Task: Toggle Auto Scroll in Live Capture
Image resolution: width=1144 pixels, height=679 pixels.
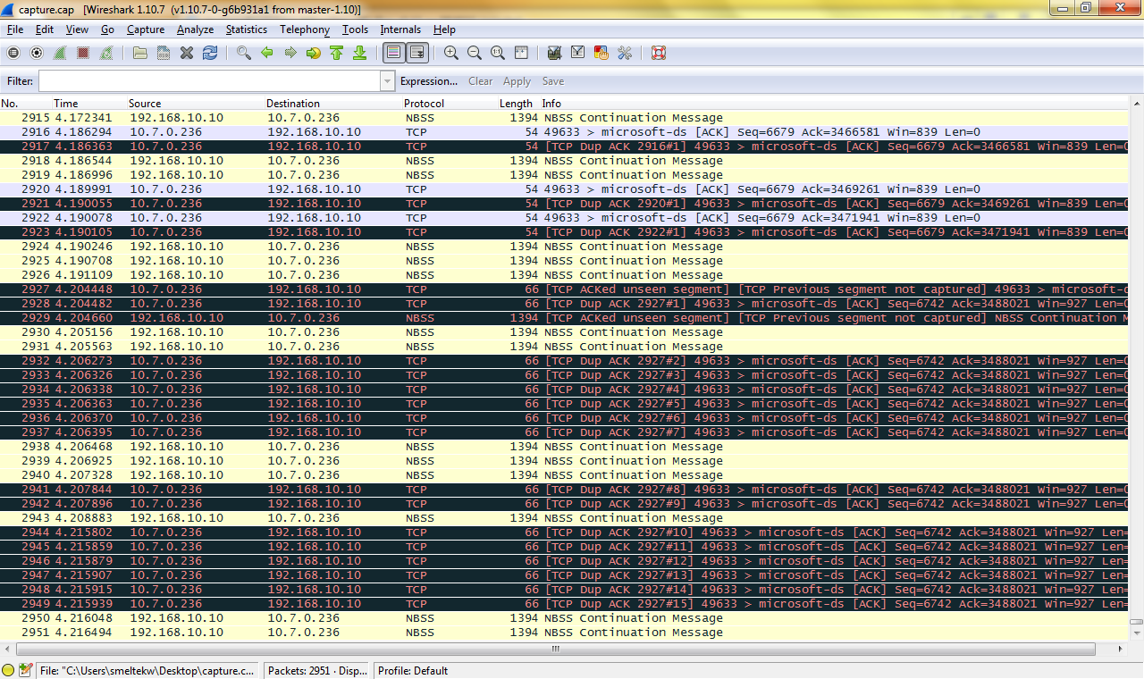Action: point(417,52)
